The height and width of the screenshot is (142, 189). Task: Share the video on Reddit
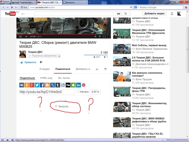click(x=63, y=85)
